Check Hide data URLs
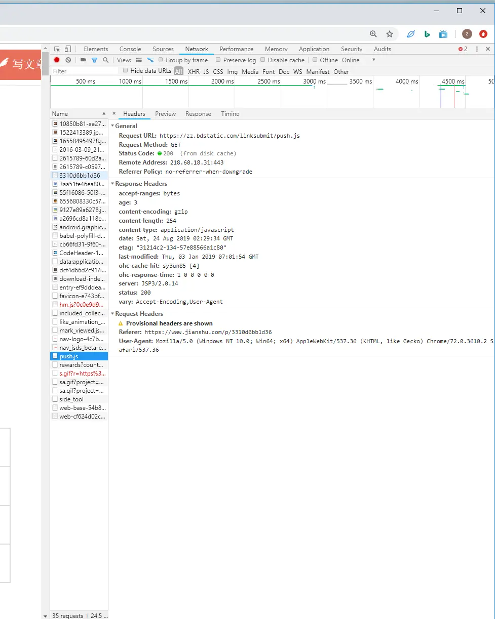 tap(126, 70)
